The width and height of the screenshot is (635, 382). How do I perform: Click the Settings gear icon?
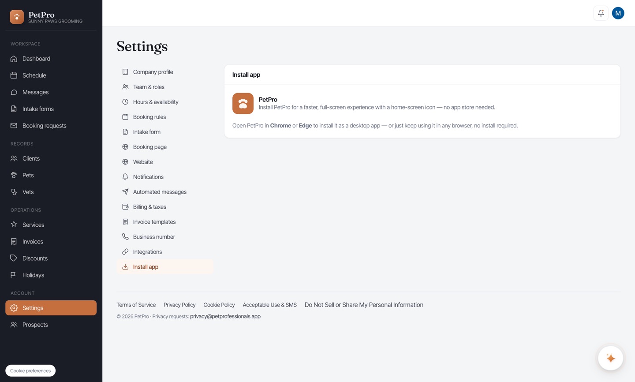(x=14, y=308)
